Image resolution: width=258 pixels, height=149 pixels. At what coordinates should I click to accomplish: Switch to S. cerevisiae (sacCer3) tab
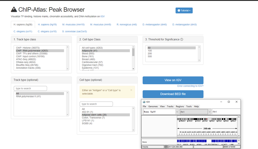point(74,31)
